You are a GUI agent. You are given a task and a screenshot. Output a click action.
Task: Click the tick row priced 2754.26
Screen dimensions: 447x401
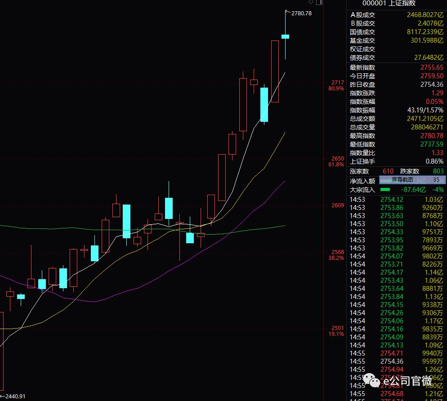point(396,313)
